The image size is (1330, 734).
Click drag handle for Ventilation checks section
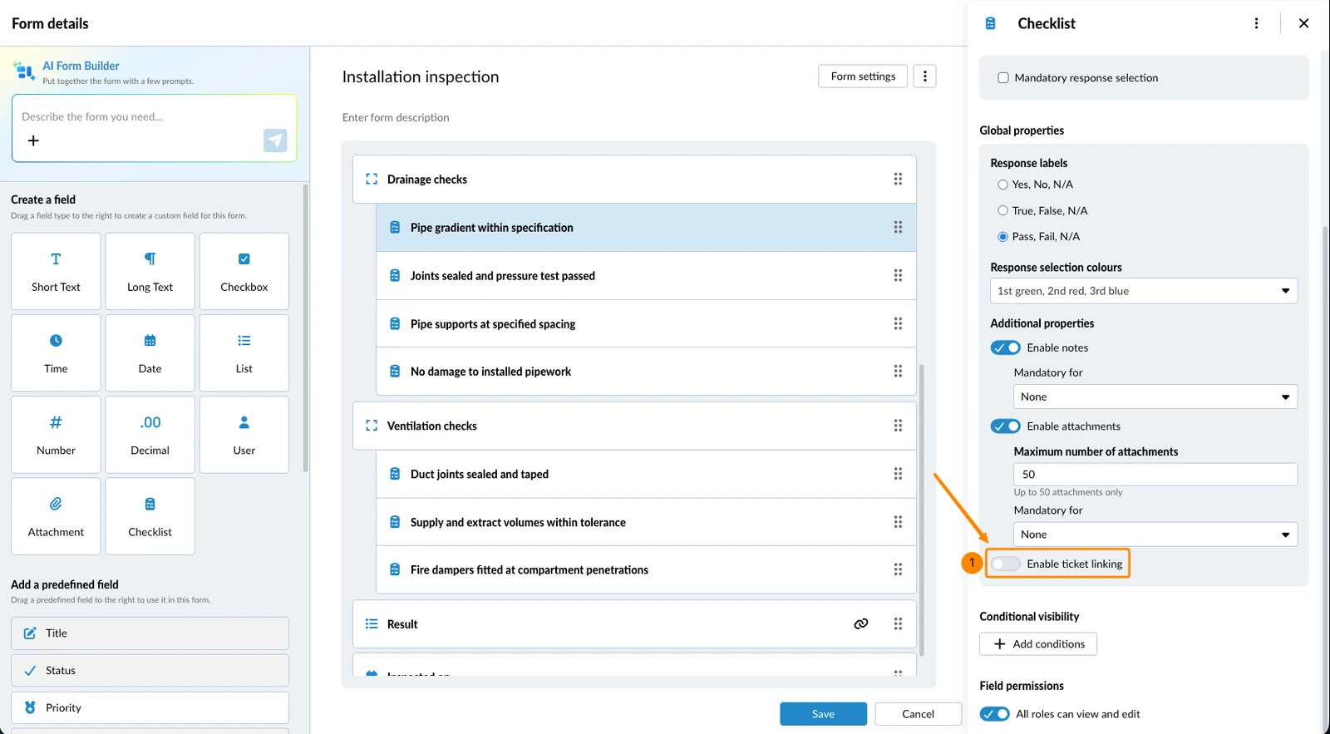(898, 426)
